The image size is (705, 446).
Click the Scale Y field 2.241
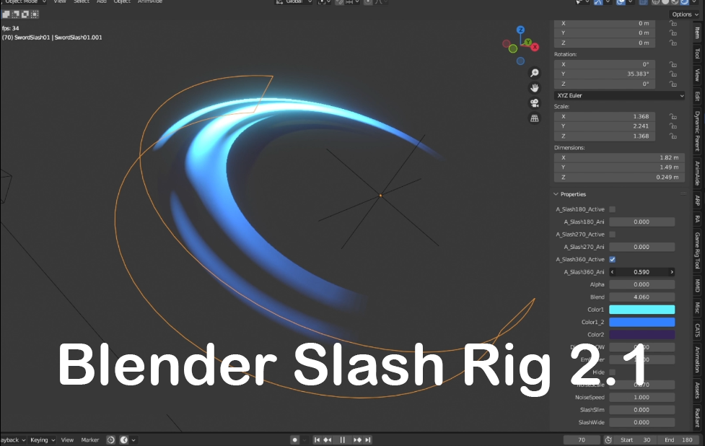point(604,126)
